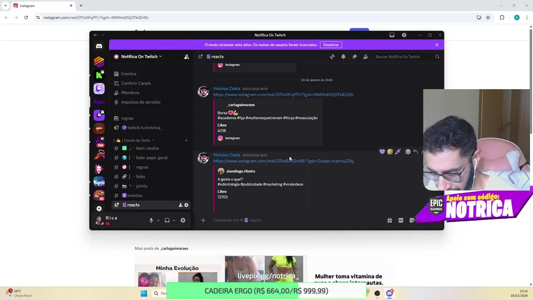533x300 pixels.
Task: Open Windows Start button
Action: (x=144, y=293)
